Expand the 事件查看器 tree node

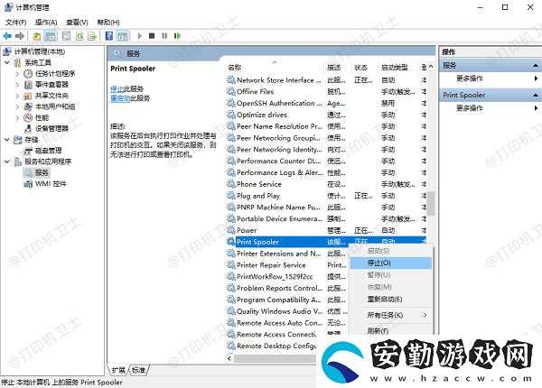click(x=17, y=85)
